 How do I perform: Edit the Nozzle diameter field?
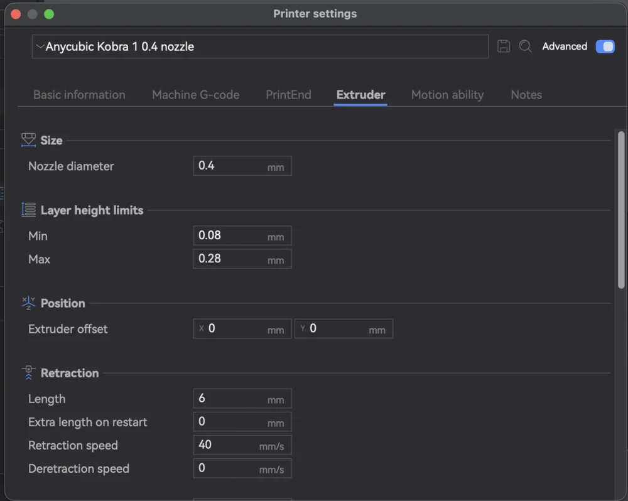click(242, 166)
